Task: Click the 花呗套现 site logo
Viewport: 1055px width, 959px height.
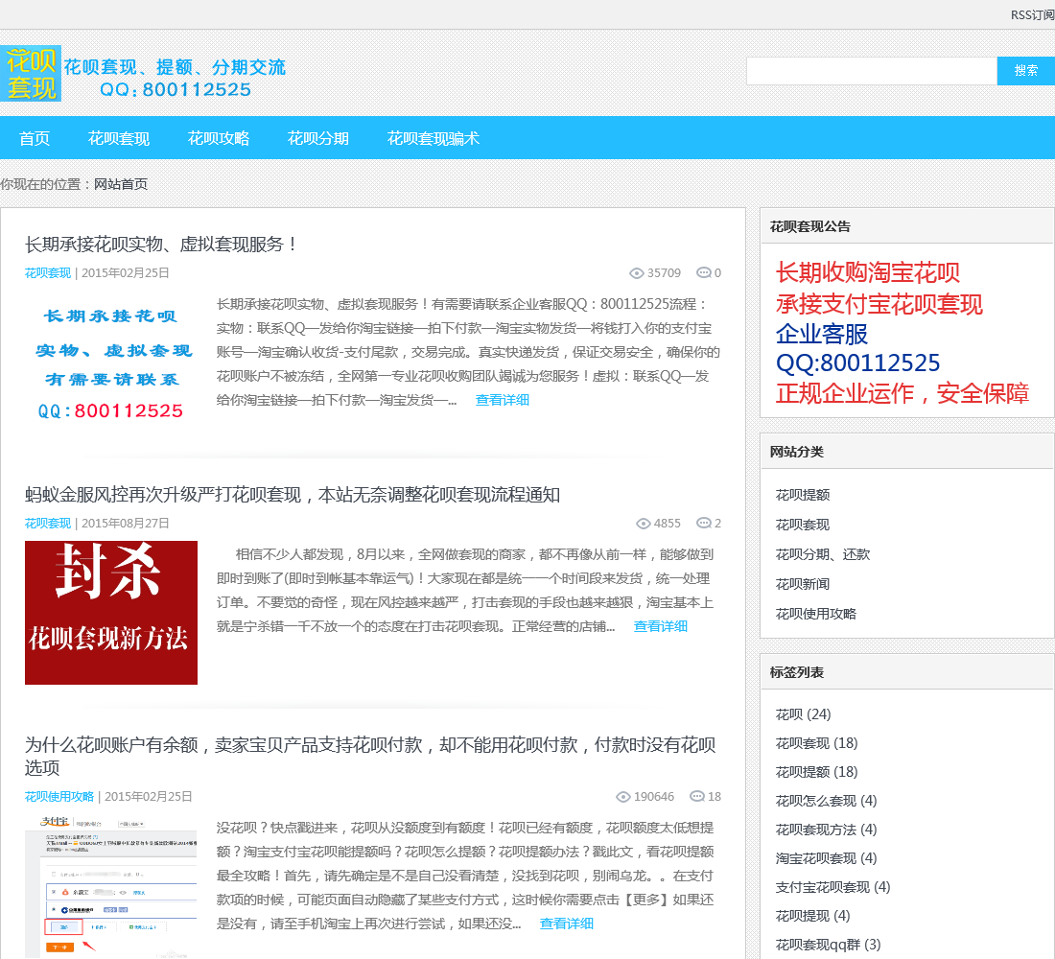Action: [x=31, y=73]
